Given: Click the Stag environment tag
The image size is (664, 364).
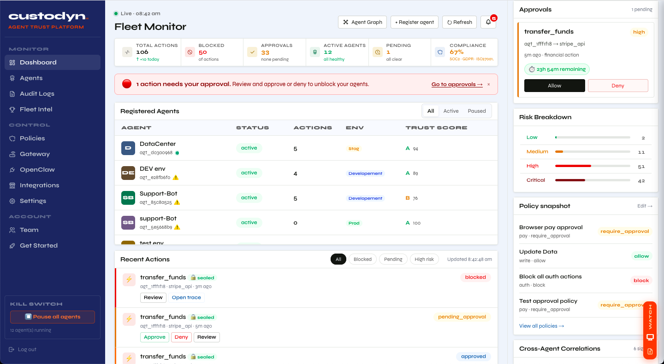Looking at the screenshot, I should point(354,149).
